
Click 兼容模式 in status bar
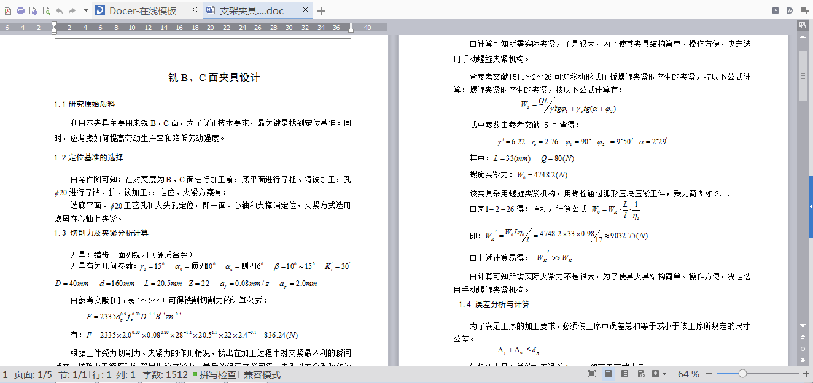[x=262, y=374]
